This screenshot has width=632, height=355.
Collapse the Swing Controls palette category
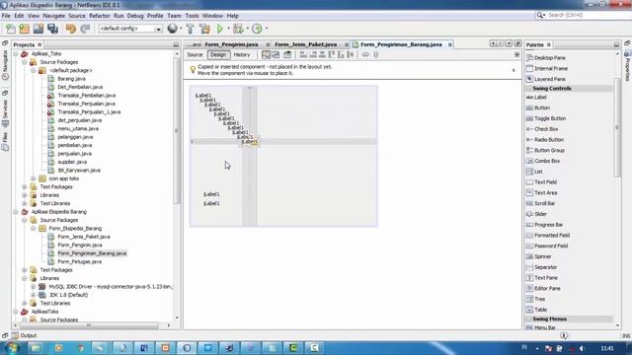point(529,88)
